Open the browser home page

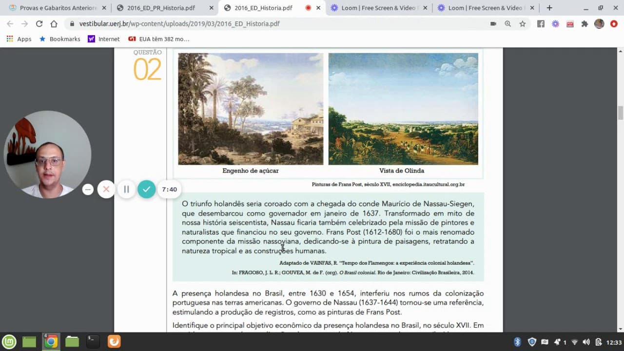coord(54,23)
